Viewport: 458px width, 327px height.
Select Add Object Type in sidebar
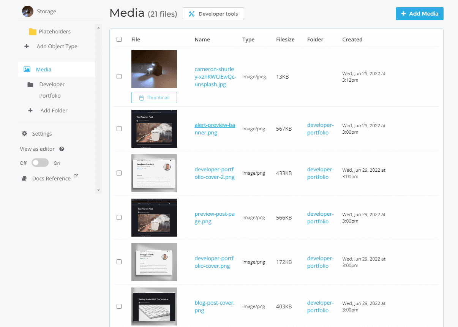click(x=57, y=46)
